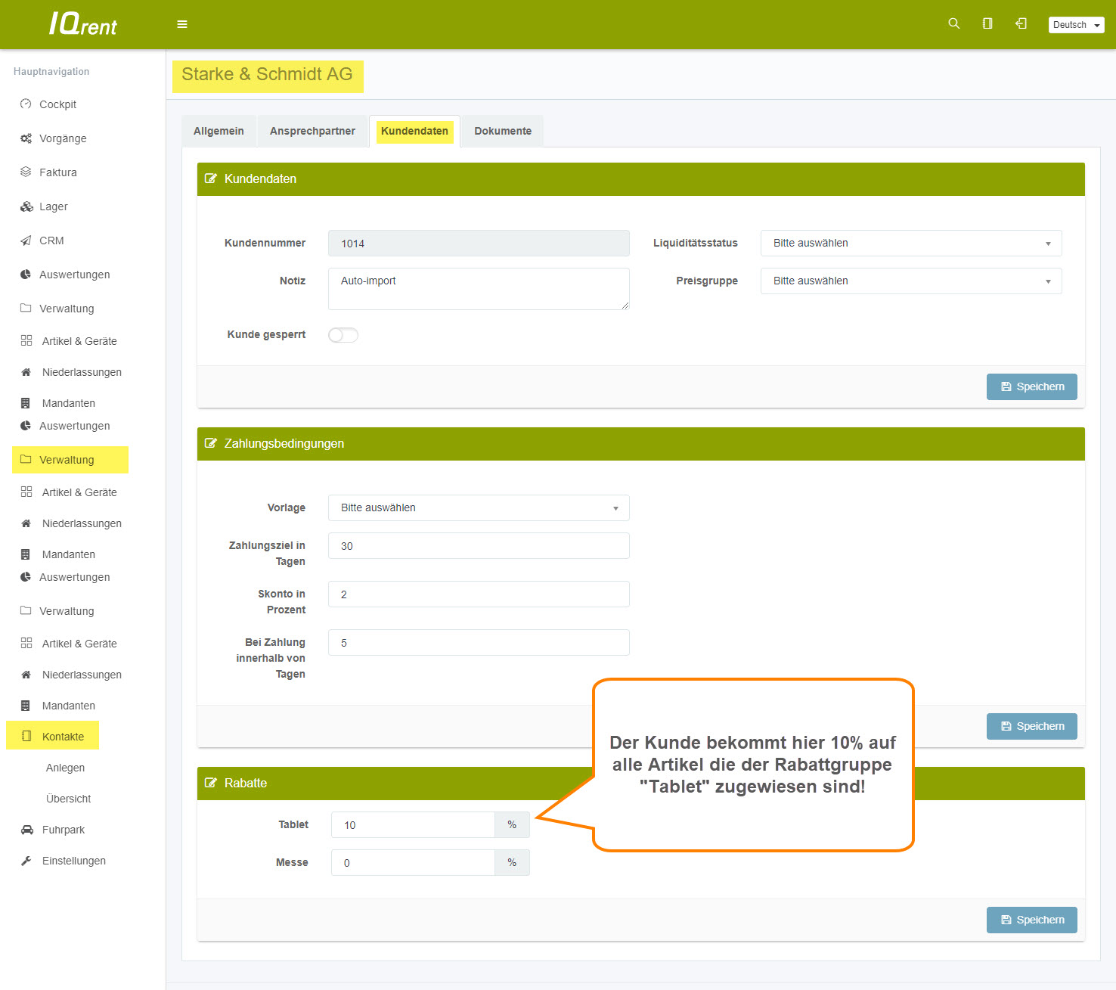
Task: Open search via magnifier icon
Action: pyautogui.click(x=953, y=23)
